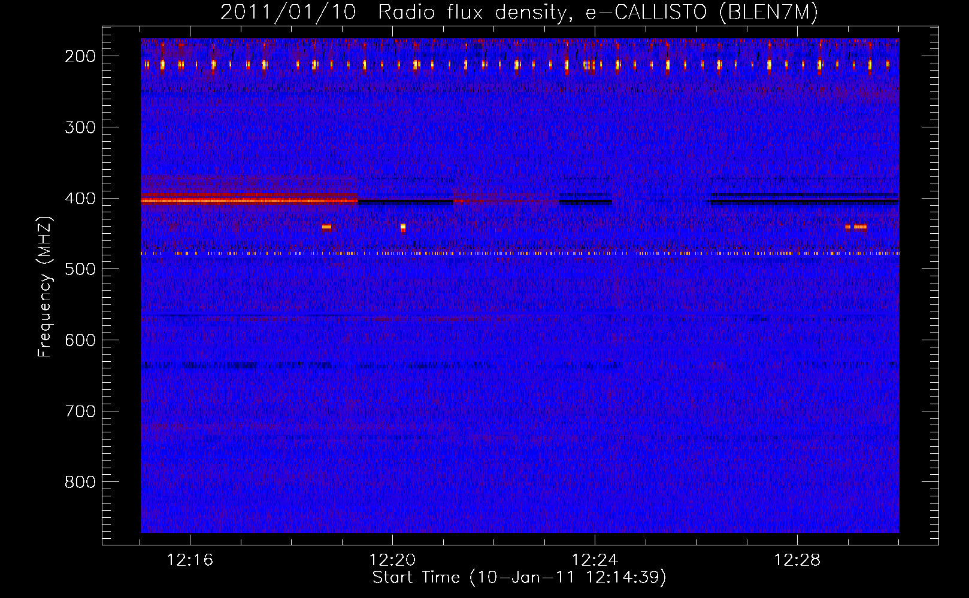Click the 12:24 time tick label

(595, 560)
